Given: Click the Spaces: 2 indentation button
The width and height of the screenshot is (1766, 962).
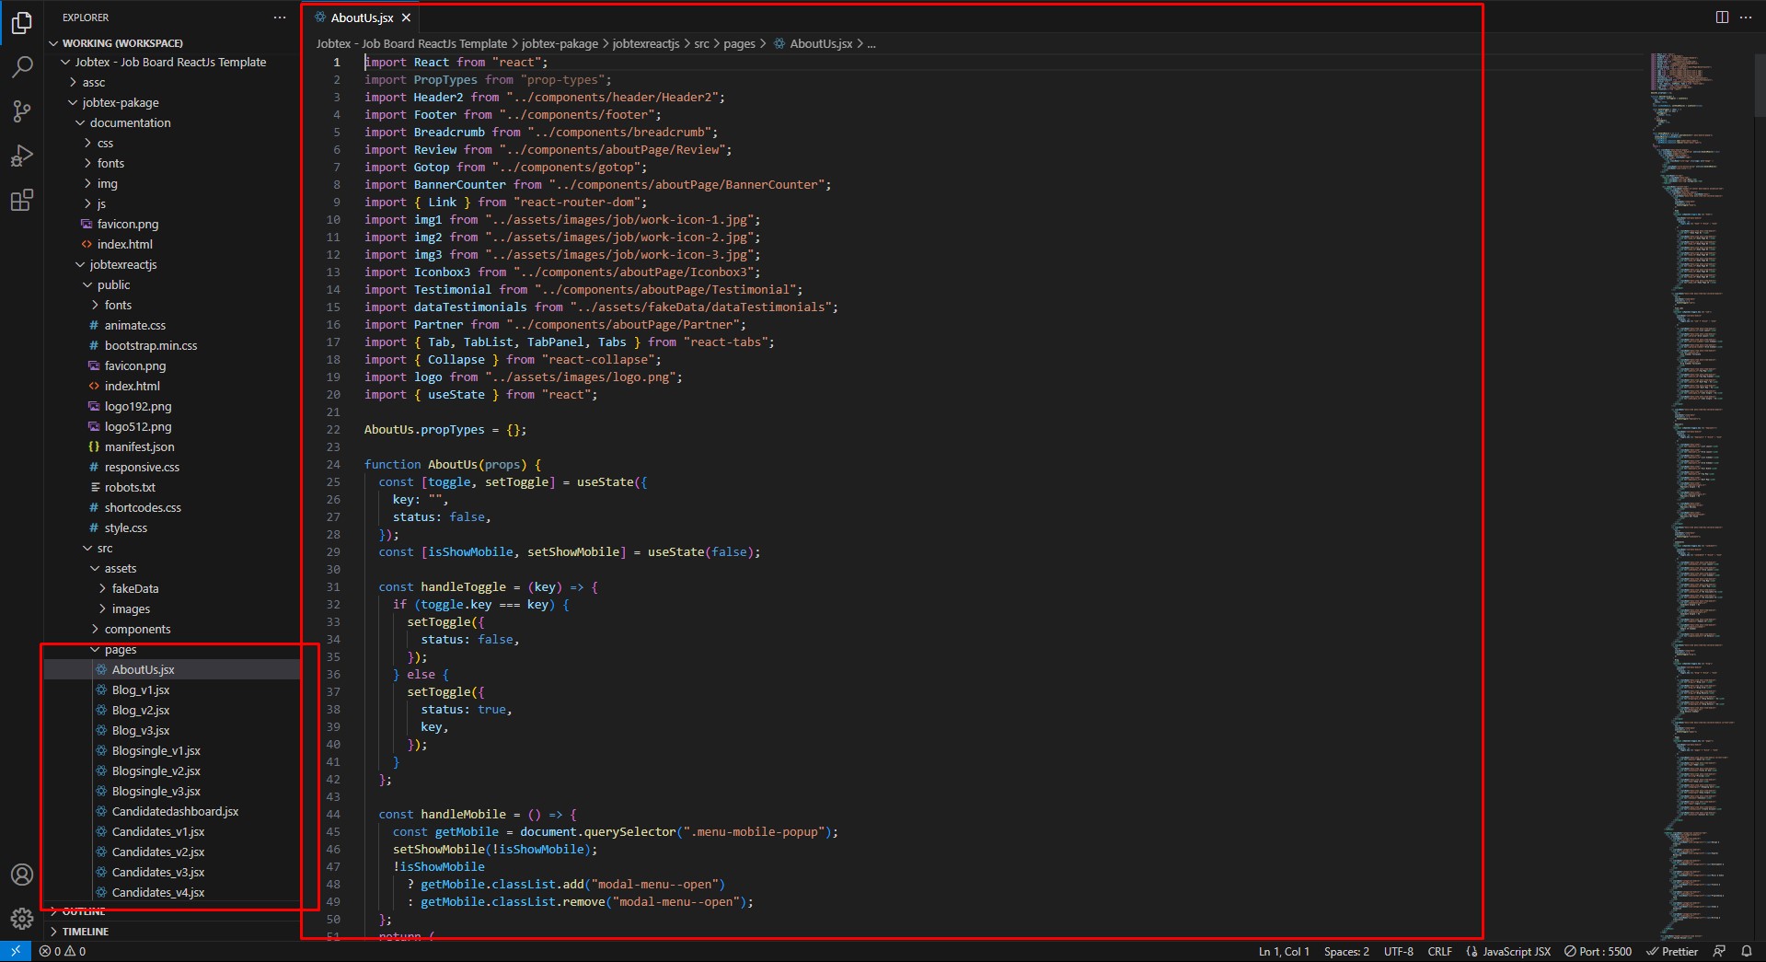Looking at the screenshot, I should click(1346, 951).
